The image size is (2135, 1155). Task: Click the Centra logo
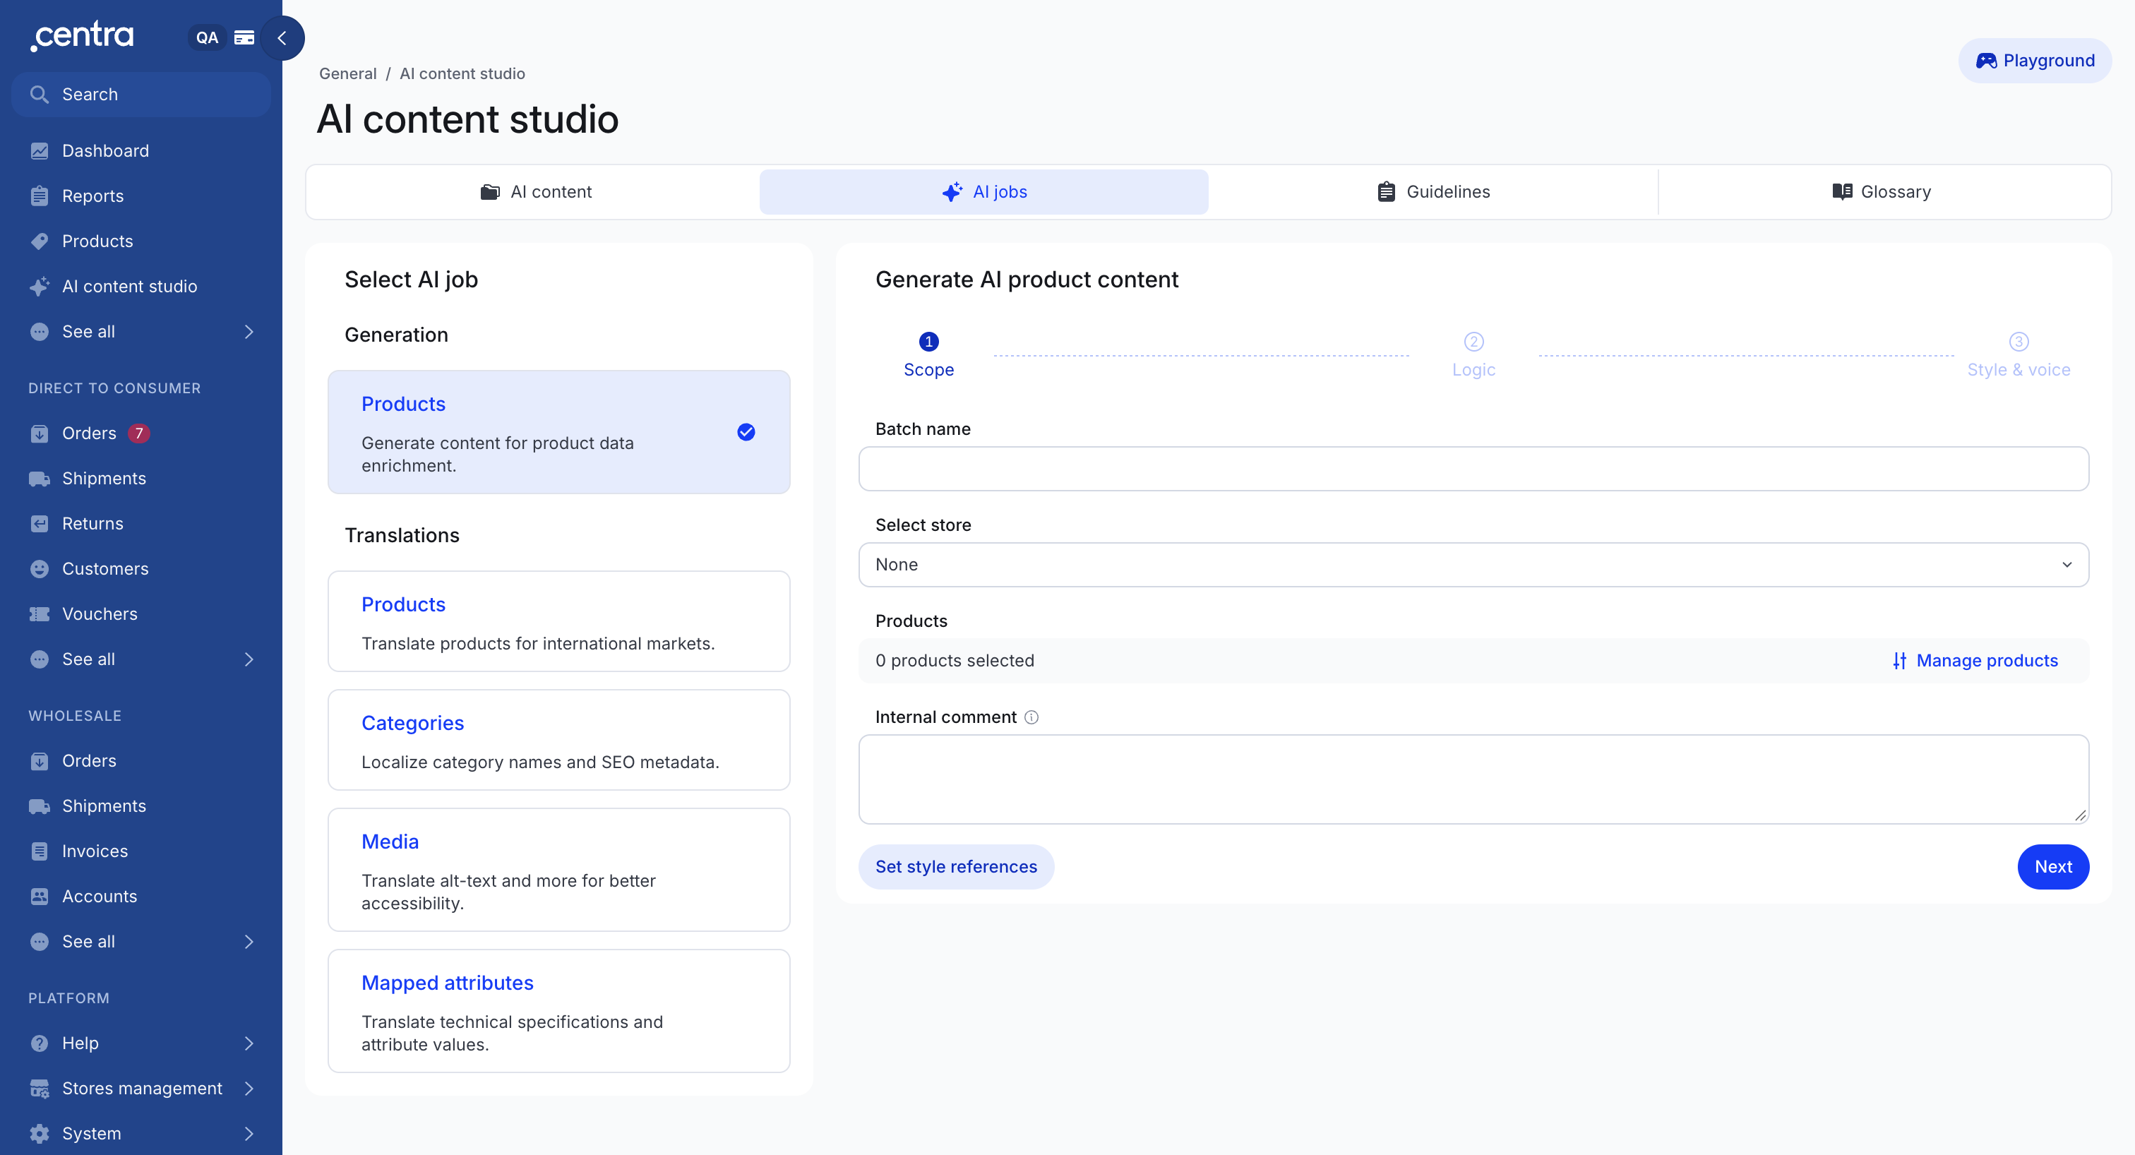coord(82,37)
